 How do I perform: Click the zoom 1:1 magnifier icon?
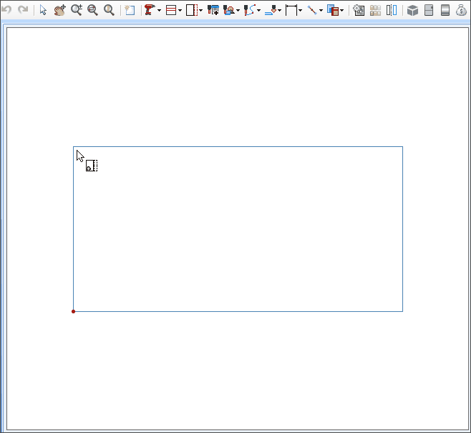click(109, 10)
